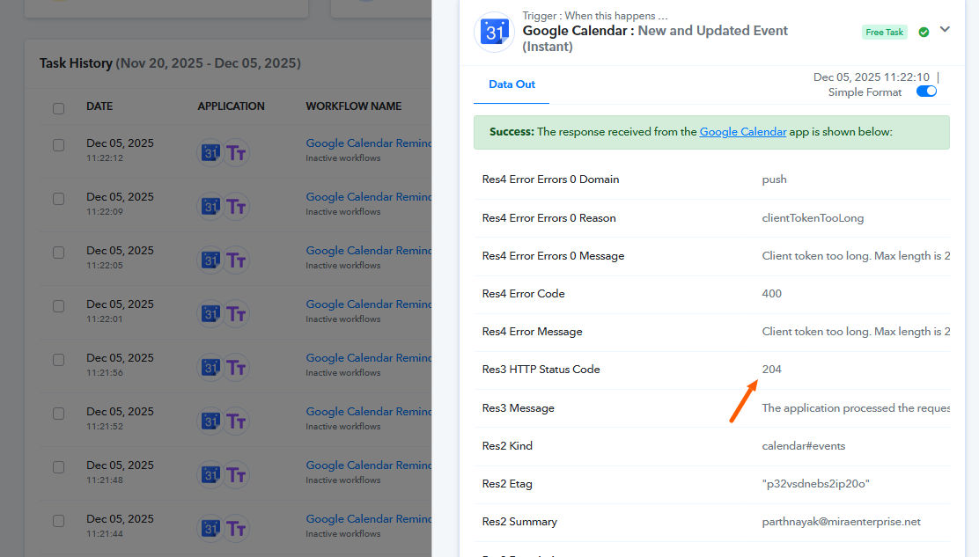
Task: Click the purple Tt icon in 11:22:09 row
Action: point(235,207)
